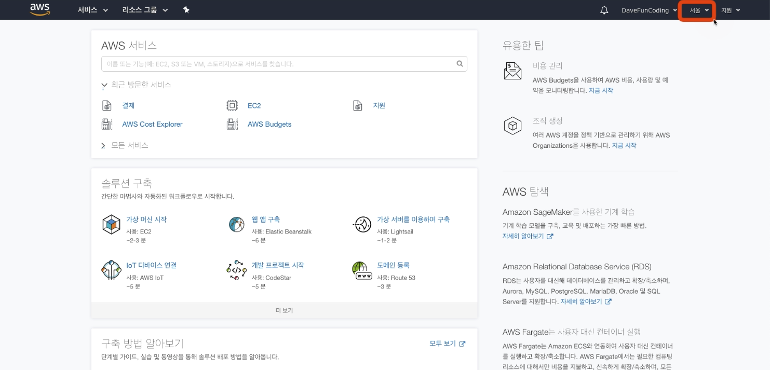This screenshot has width=770, height=370.
Task: Click 자세히 알아보기 under Amazon SageMaker
Action: [x=523, y=236]
